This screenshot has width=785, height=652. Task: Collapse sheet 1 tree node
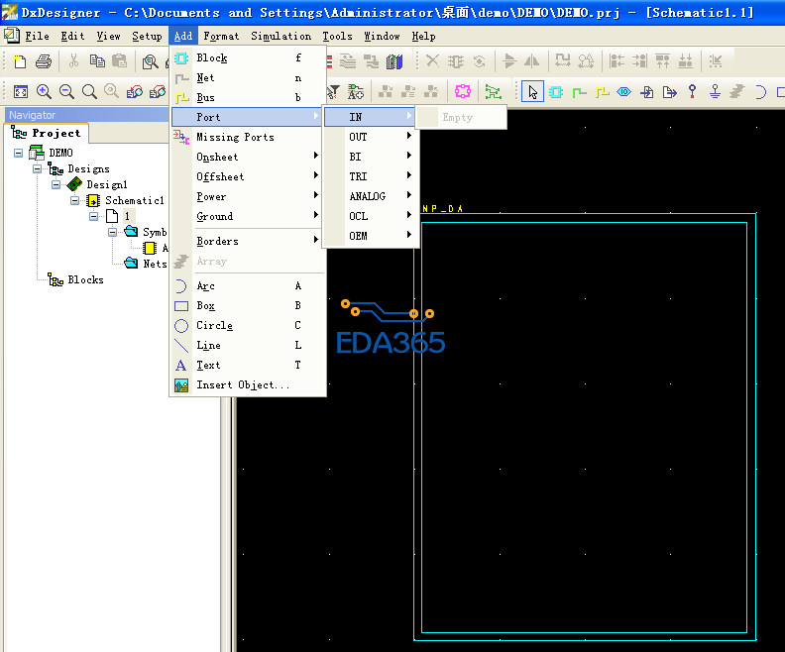coord(93,216)
